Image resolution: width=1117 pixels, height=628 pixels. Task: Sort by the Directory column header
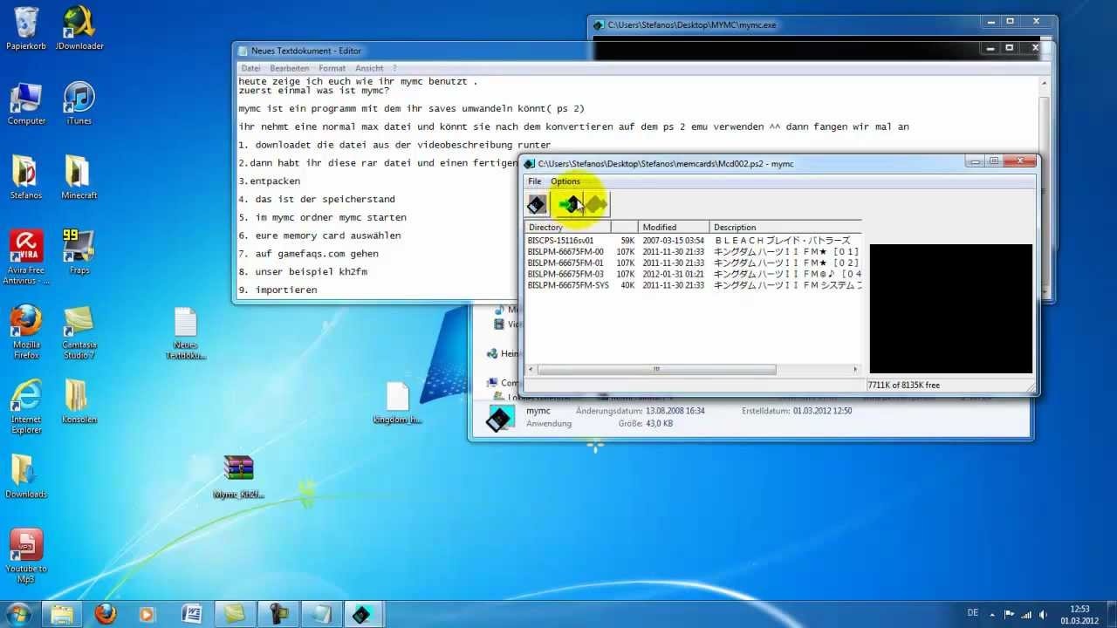coord(567,227)
